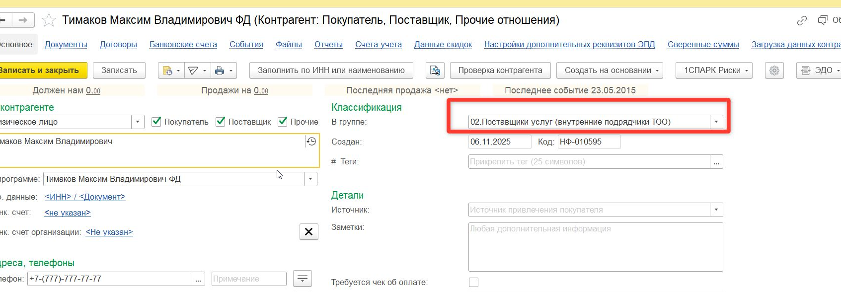Image resolution: width=841 pixels, height=292 pixels.
Task: Click the X clear button
Action: tap(308, 232)
